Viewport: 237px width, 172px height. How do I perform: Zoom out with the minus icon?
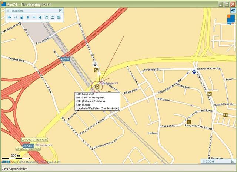34,17
